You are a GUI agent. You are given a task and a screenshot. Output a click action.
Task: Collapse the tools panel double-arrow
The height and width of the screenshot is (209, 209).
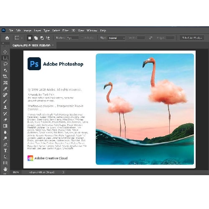pyautogui.click(x=3, y=43)
